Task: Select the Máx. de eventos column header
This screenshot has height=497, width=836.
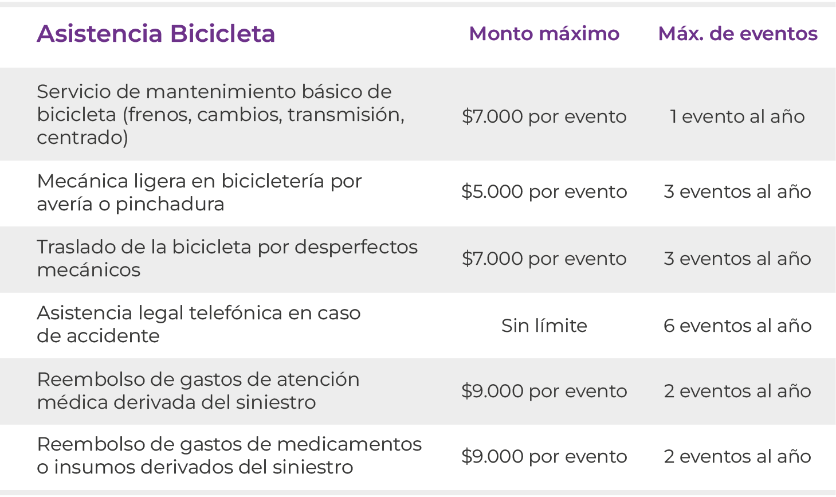Action: [x=737, y=34]
